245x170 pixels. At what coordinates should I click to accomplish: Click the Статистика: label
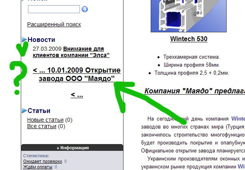click(36, 156)
